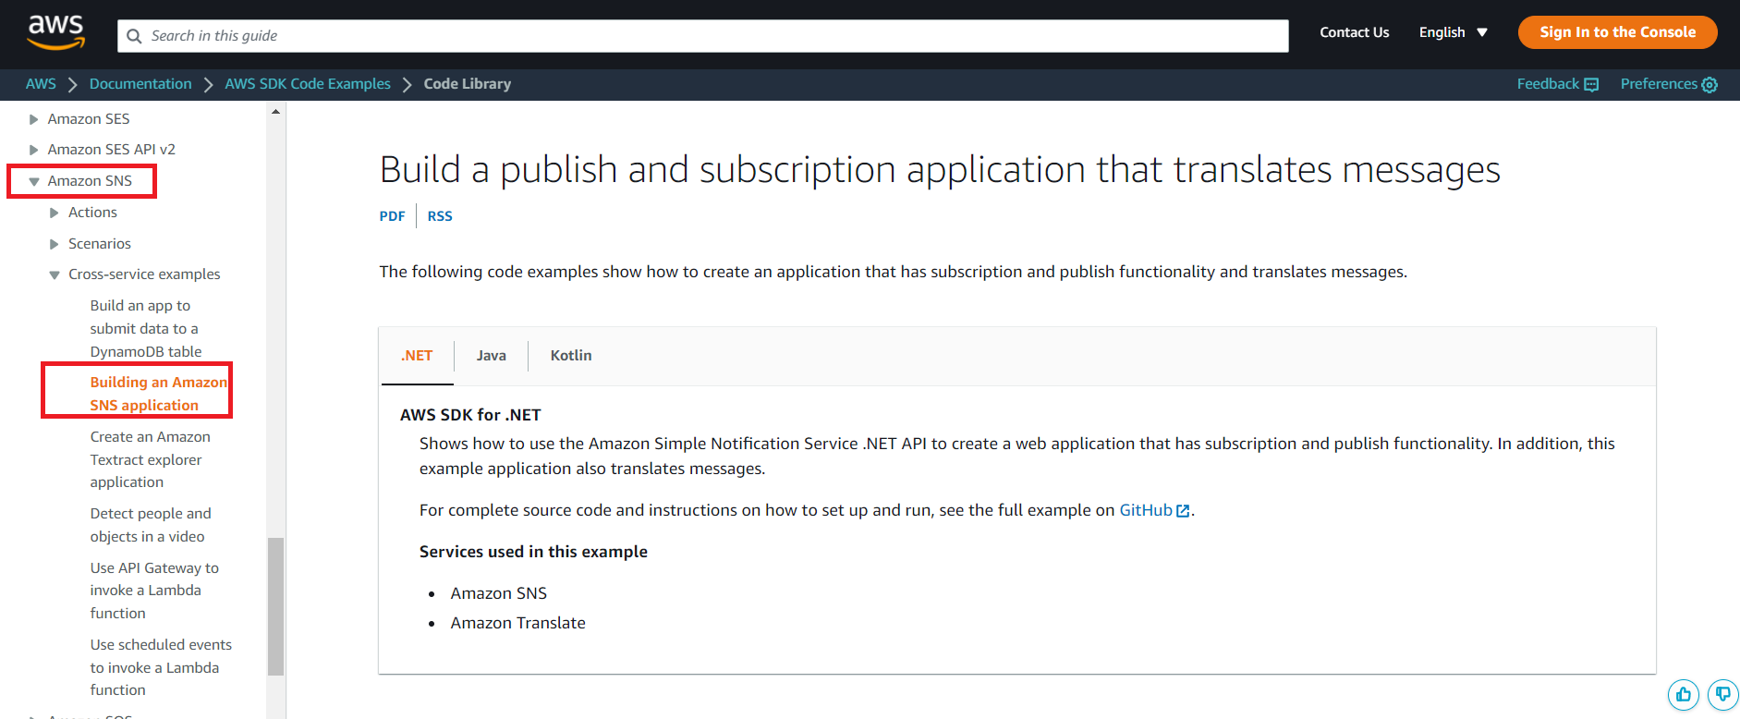
Task: Switch to the Kotlin tab
Action: (x=571, y=356)
